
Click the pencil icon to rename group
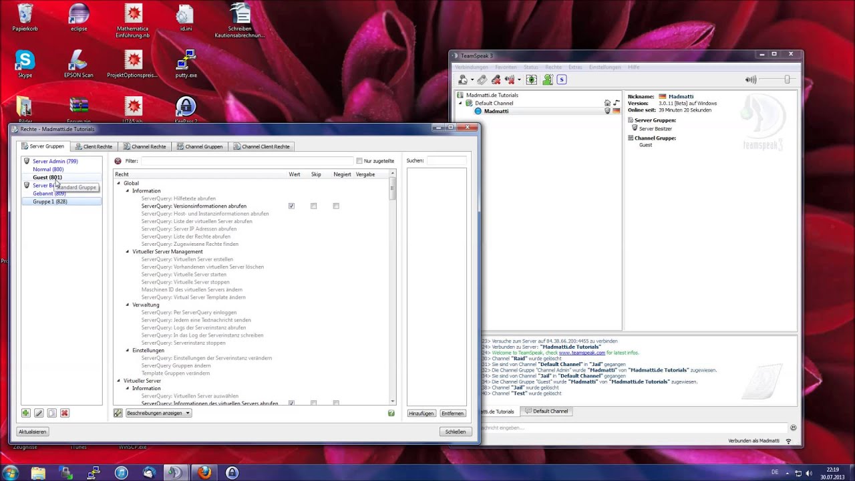pyautogui.click(x=39, y=414)
